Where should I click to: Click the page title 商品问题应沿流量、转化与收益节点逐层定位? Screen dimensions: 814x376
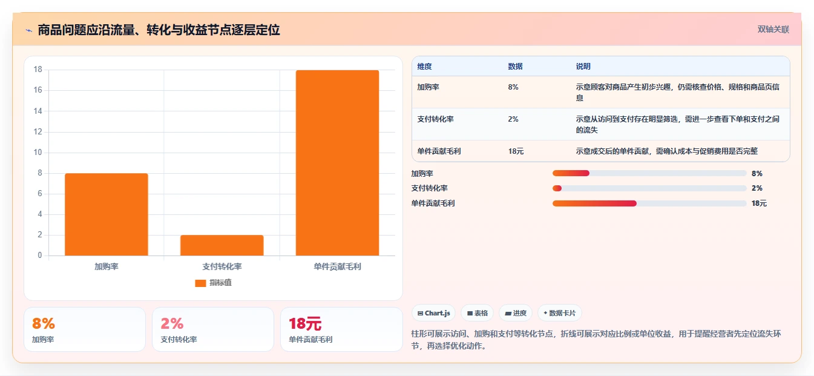click(x=159, y=30)
